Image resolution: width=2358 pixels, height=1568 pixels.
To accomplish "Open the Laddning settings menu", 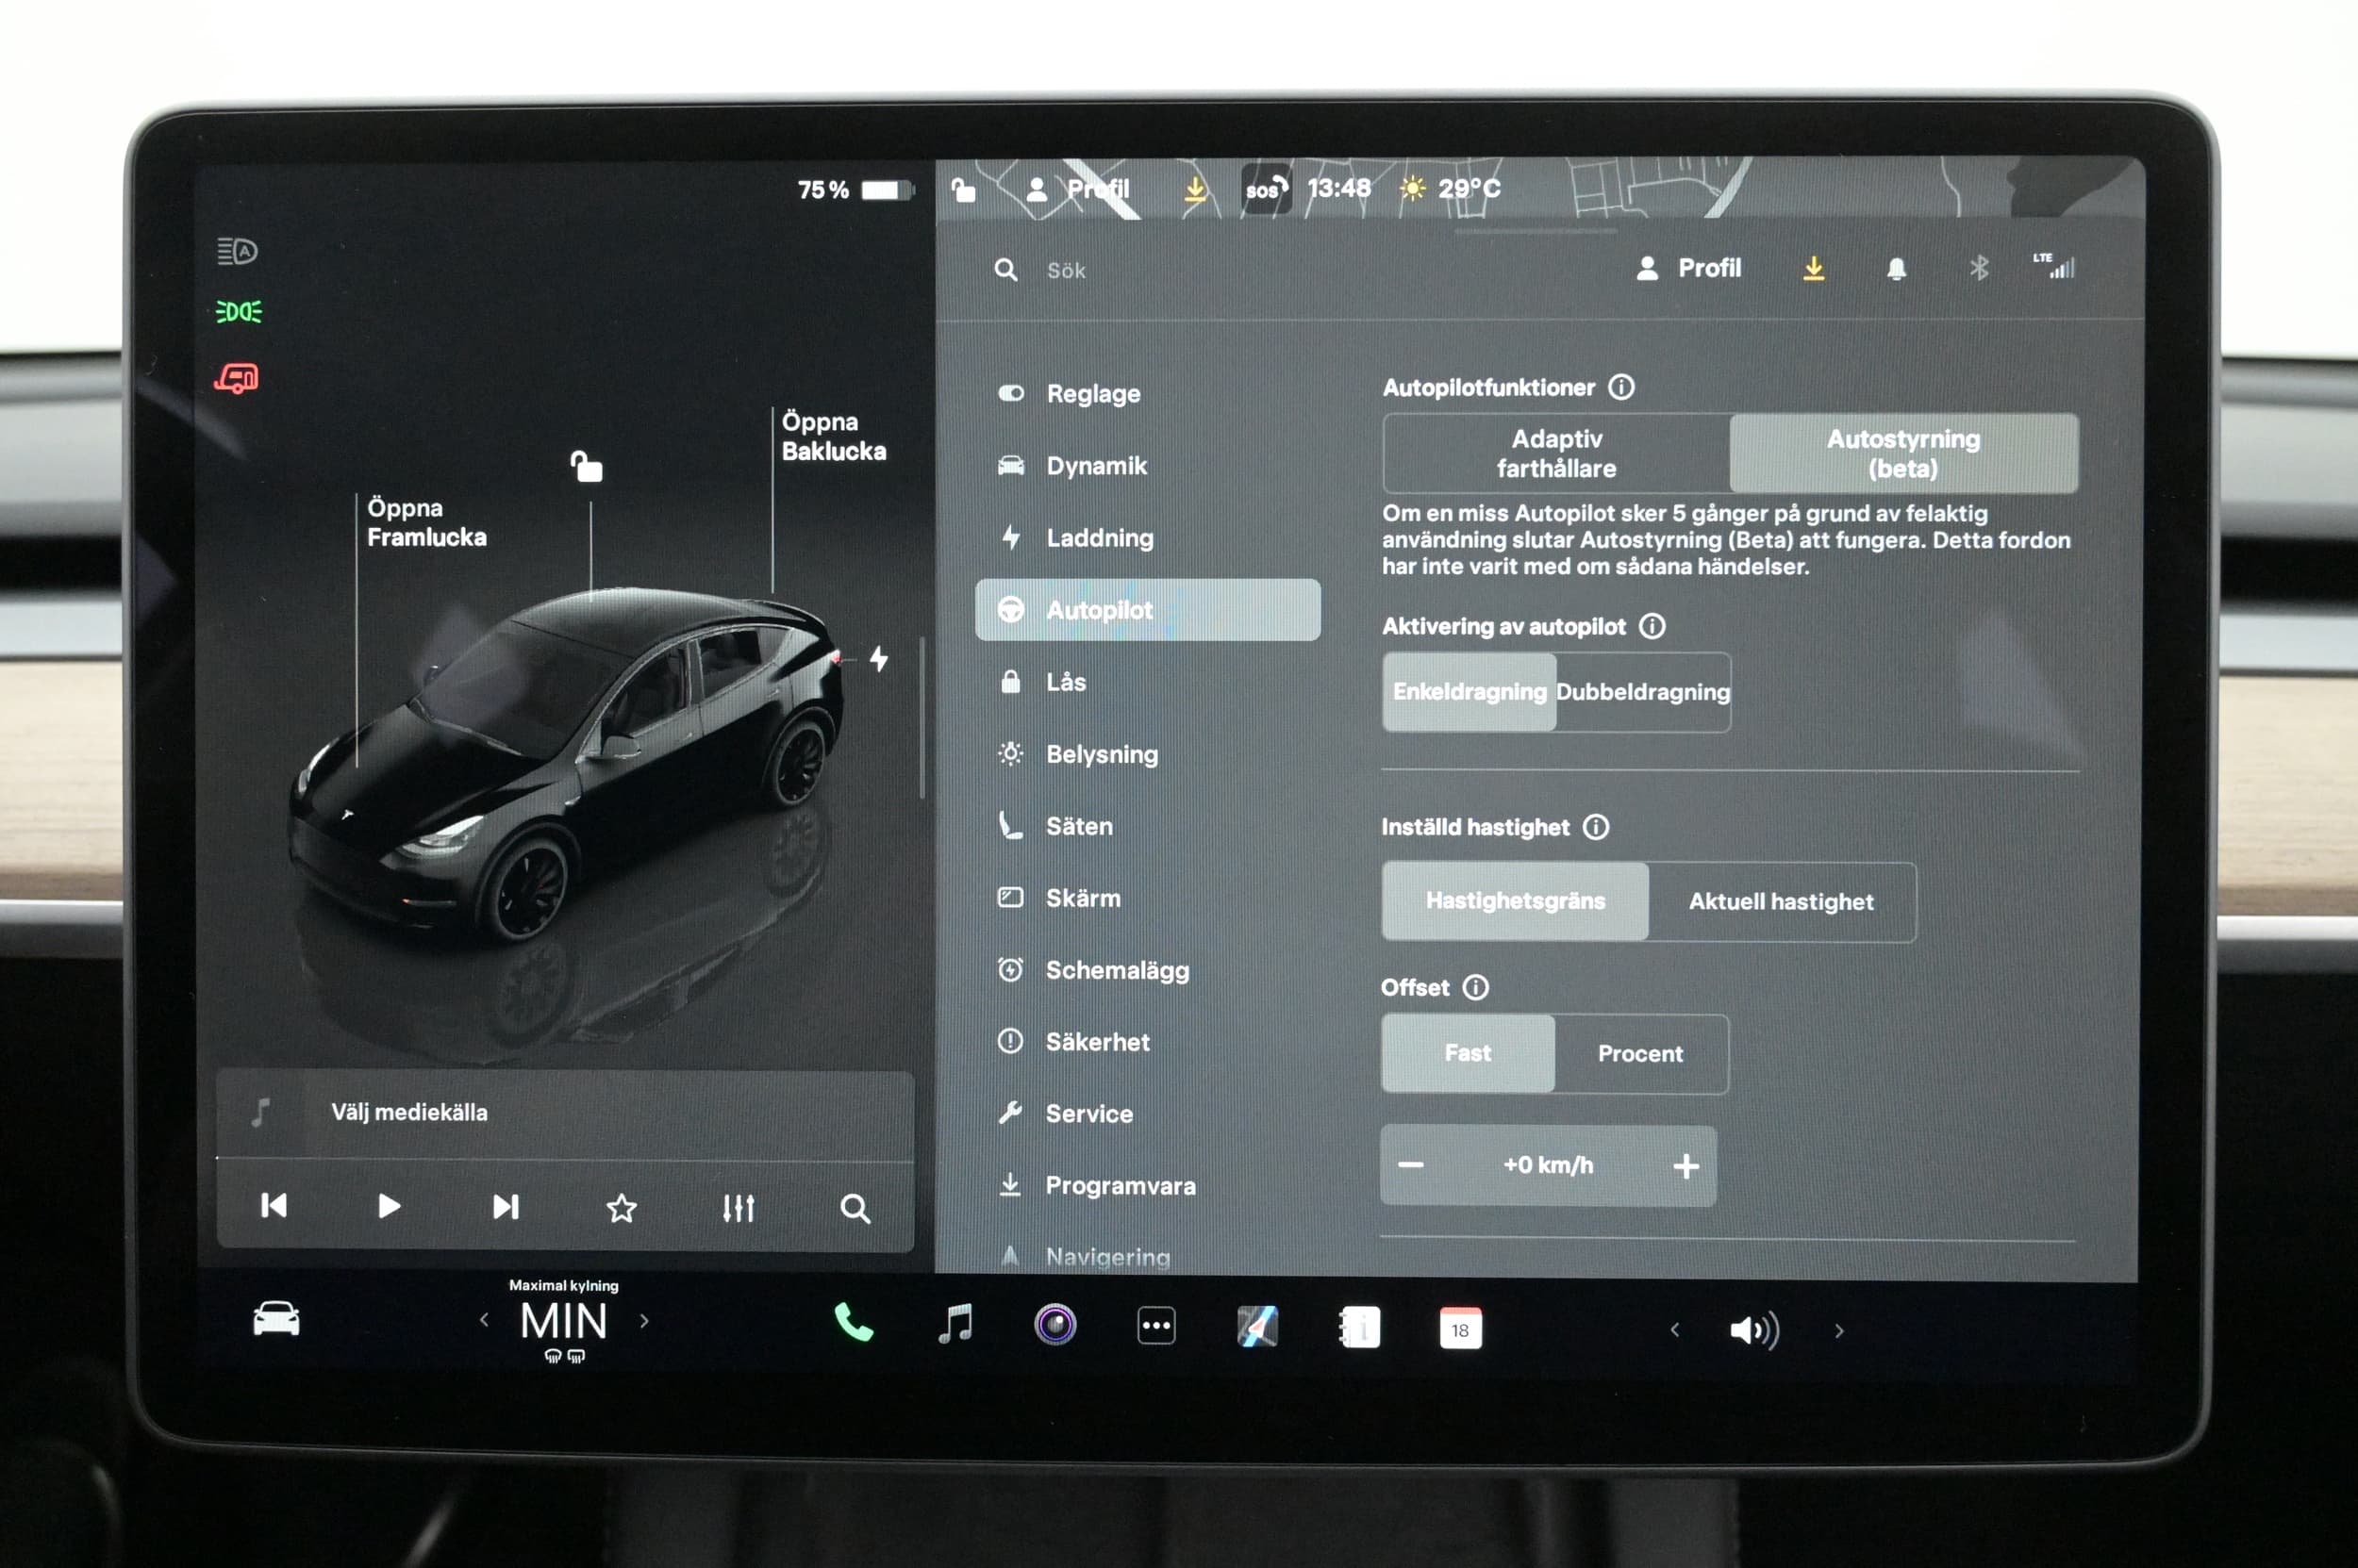I will click(x=1148, y=537).
